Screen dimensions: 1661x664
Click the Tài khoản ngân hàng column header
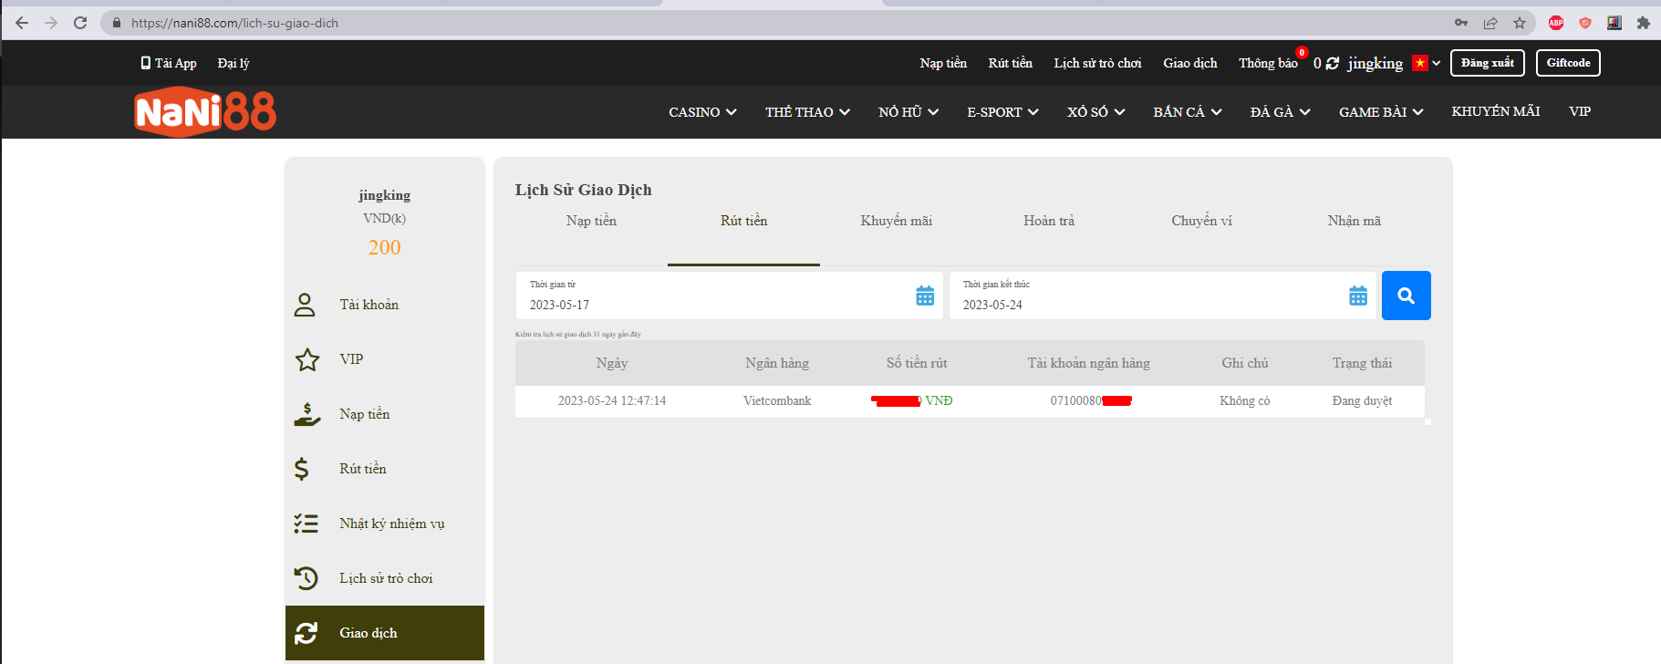coord(1089,363)
